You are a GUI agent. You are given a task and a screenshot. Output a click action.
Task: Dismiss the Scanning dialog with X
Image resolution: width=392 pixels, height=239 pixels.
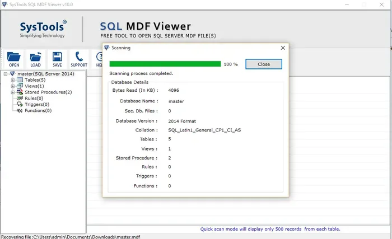tap(283, 48)
